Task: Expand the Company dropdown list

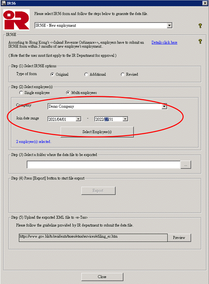Action: (x=164, y=106)
